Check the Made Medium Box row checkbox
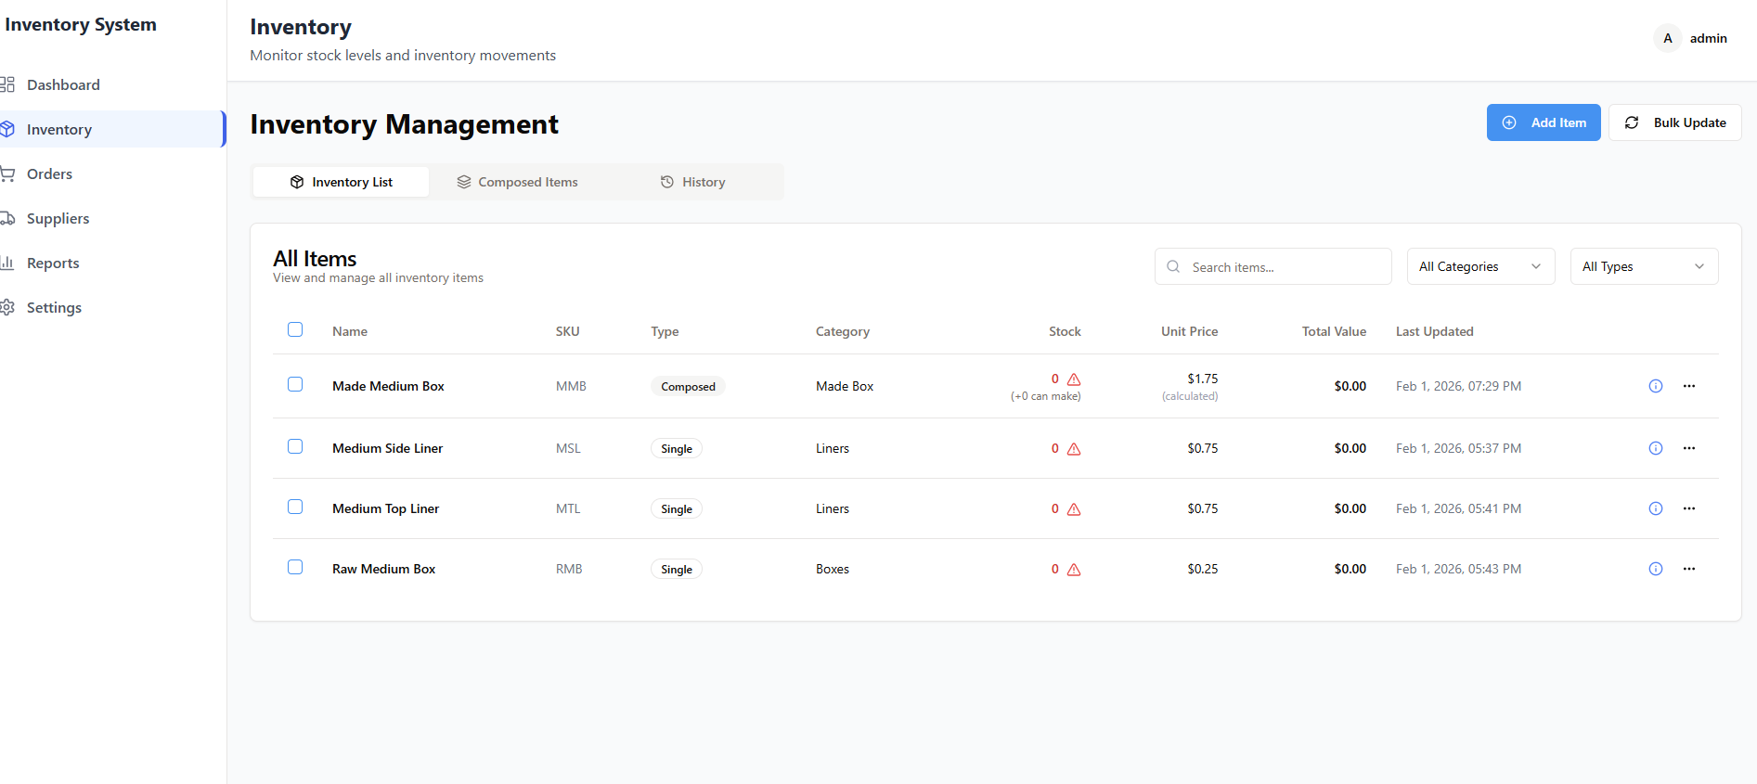Screen dimensions: 1757x784 pyautogui.click(x=295, y=384)
